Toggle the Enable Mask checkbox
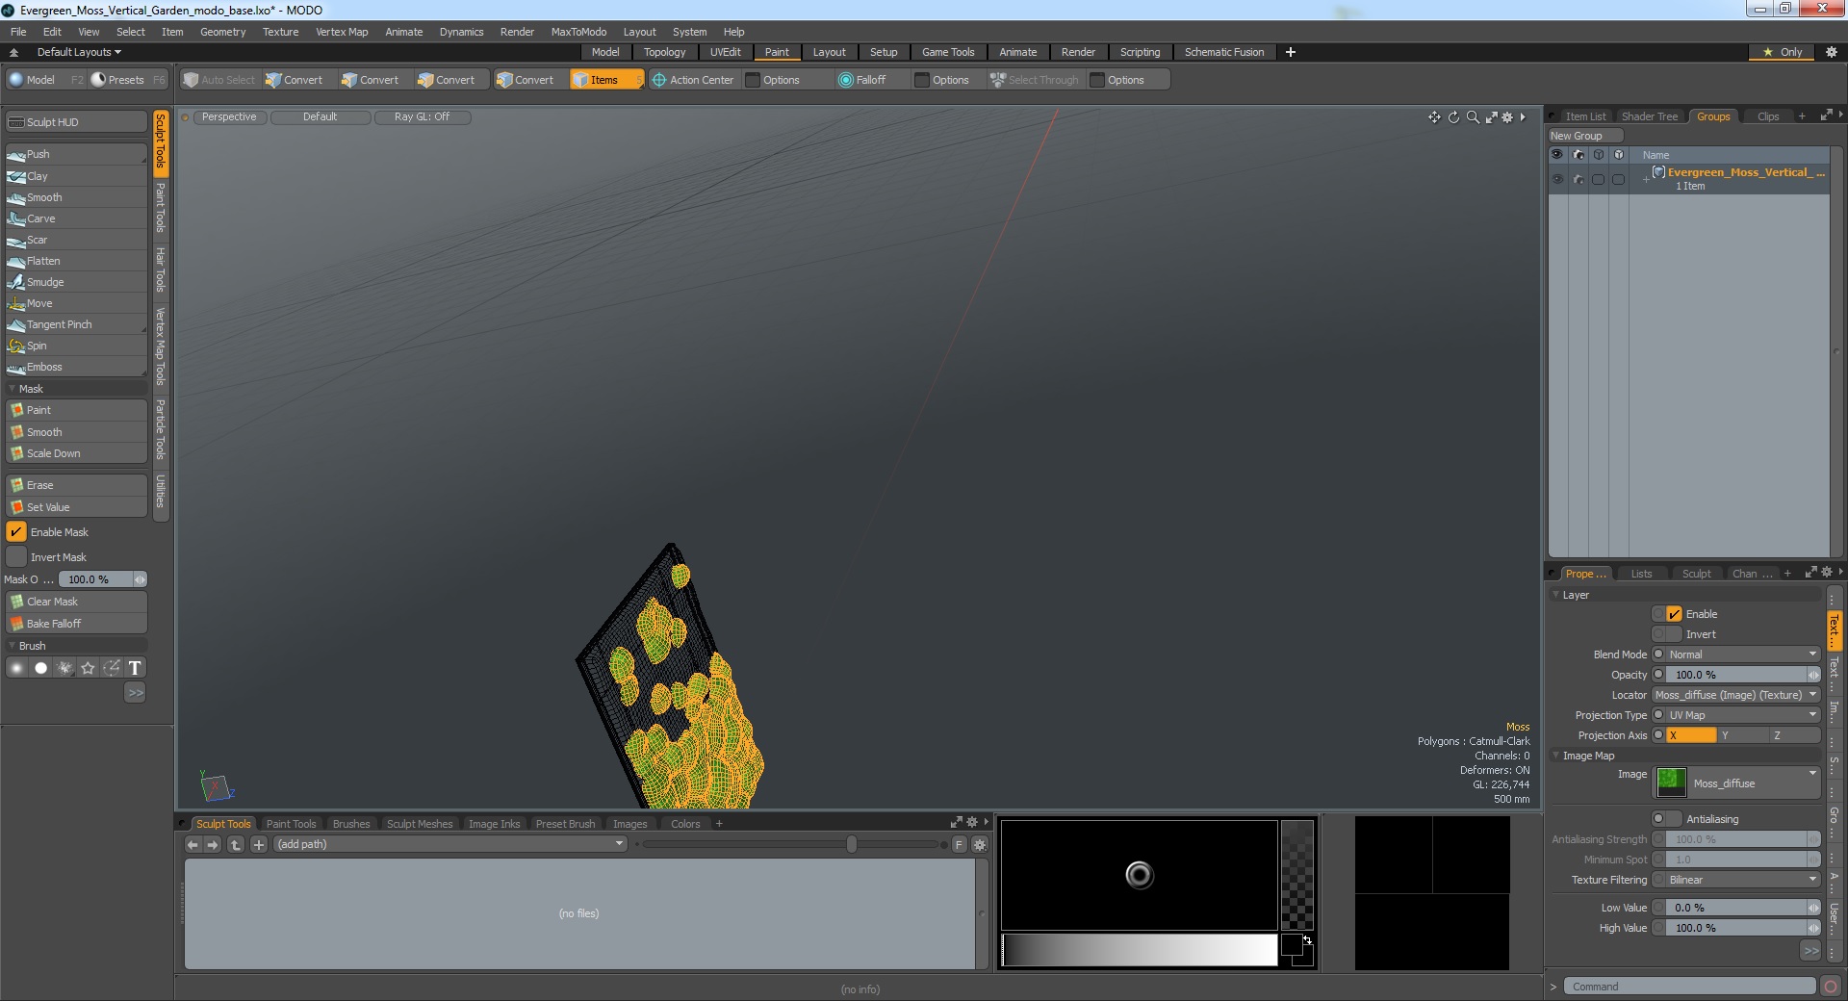 pos(16,532)
